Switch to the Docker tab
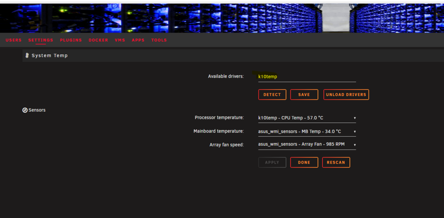This screenshot has height=218, width=444. (98, 40)
